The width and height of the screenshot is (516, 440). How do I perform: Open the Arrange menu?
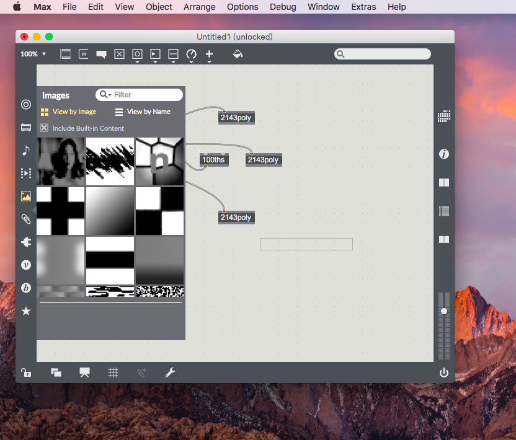(x=200, y=7)
